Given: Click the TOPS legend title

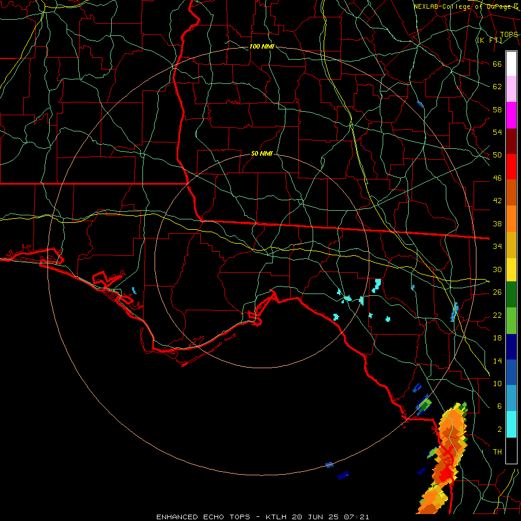Looking at the screenshot, I should (509, 35).
